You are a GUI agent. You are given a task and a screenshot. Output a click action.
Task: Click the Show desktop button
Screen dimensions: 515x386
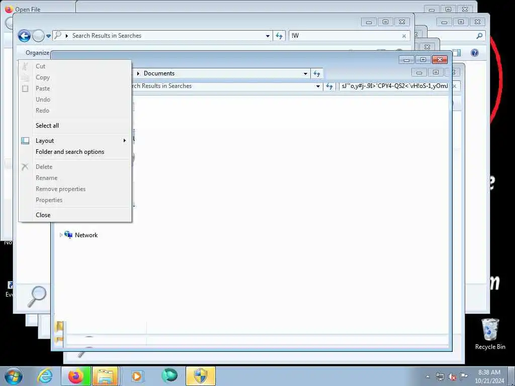tap(512, 376)
